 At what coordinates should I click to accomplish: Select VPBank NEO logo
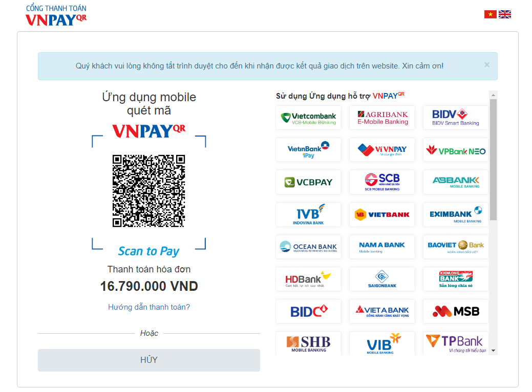coord(456,150)
